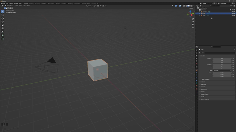Toggle X-ray viewport mode

(184, 6)
